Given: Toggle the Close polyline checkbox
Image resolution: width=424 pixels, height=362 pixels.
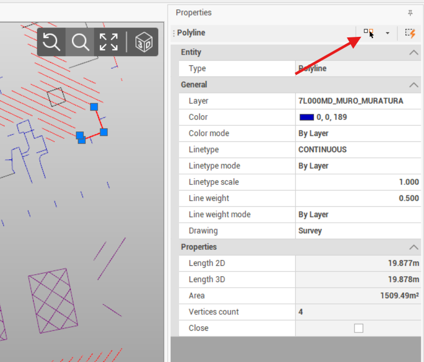Looking at the screenshot, I should point(358,328).
